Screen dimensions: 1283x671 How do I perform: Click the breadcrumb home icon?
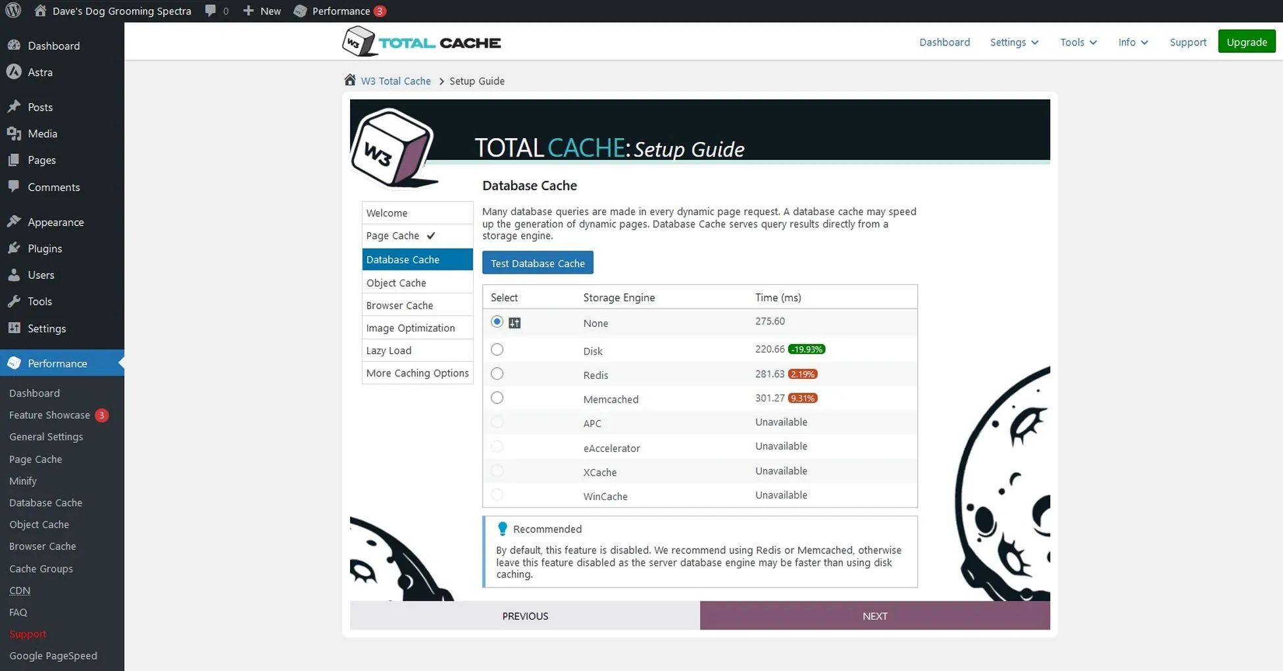(x=350, y=80)
